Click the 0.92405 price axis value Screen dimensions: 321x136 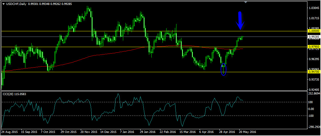click(314, 90)
